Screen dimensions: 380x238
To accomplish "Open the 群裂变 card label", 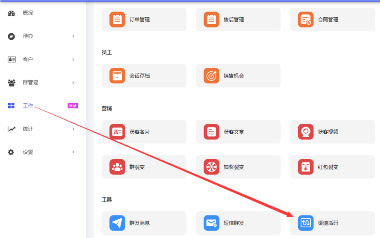I will 137,167.
